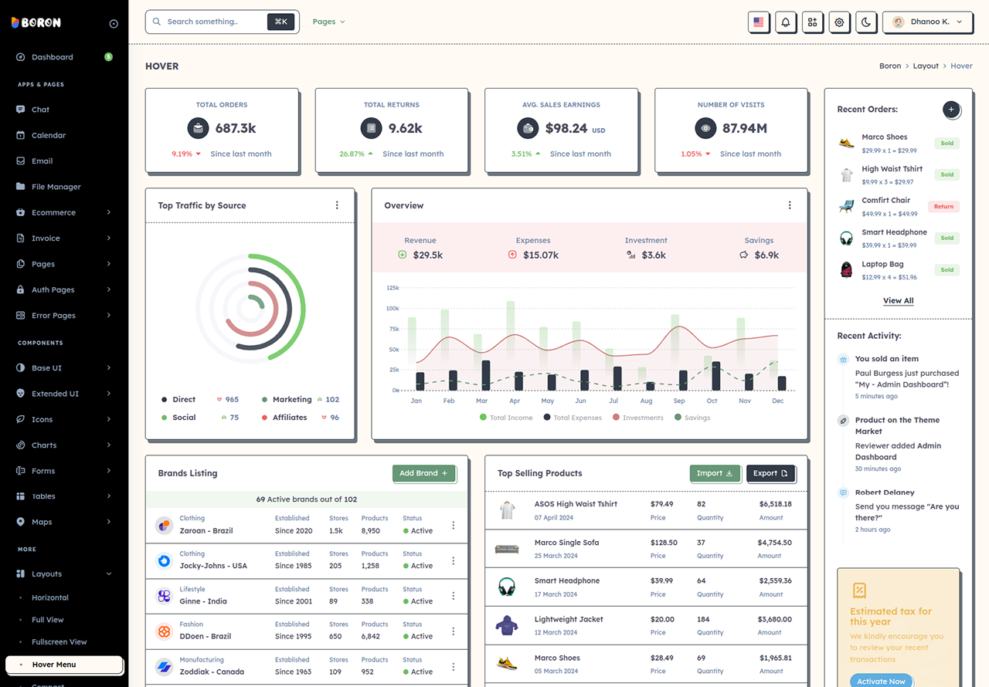Screen dimensions: 989x687
Task: Open the notifications bell icon
Action: click(x=786, y=22)
